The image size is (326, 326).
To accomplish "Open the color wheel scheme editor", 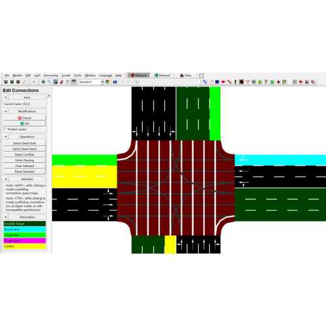I will pyautogui.click(x=108, y=81).
